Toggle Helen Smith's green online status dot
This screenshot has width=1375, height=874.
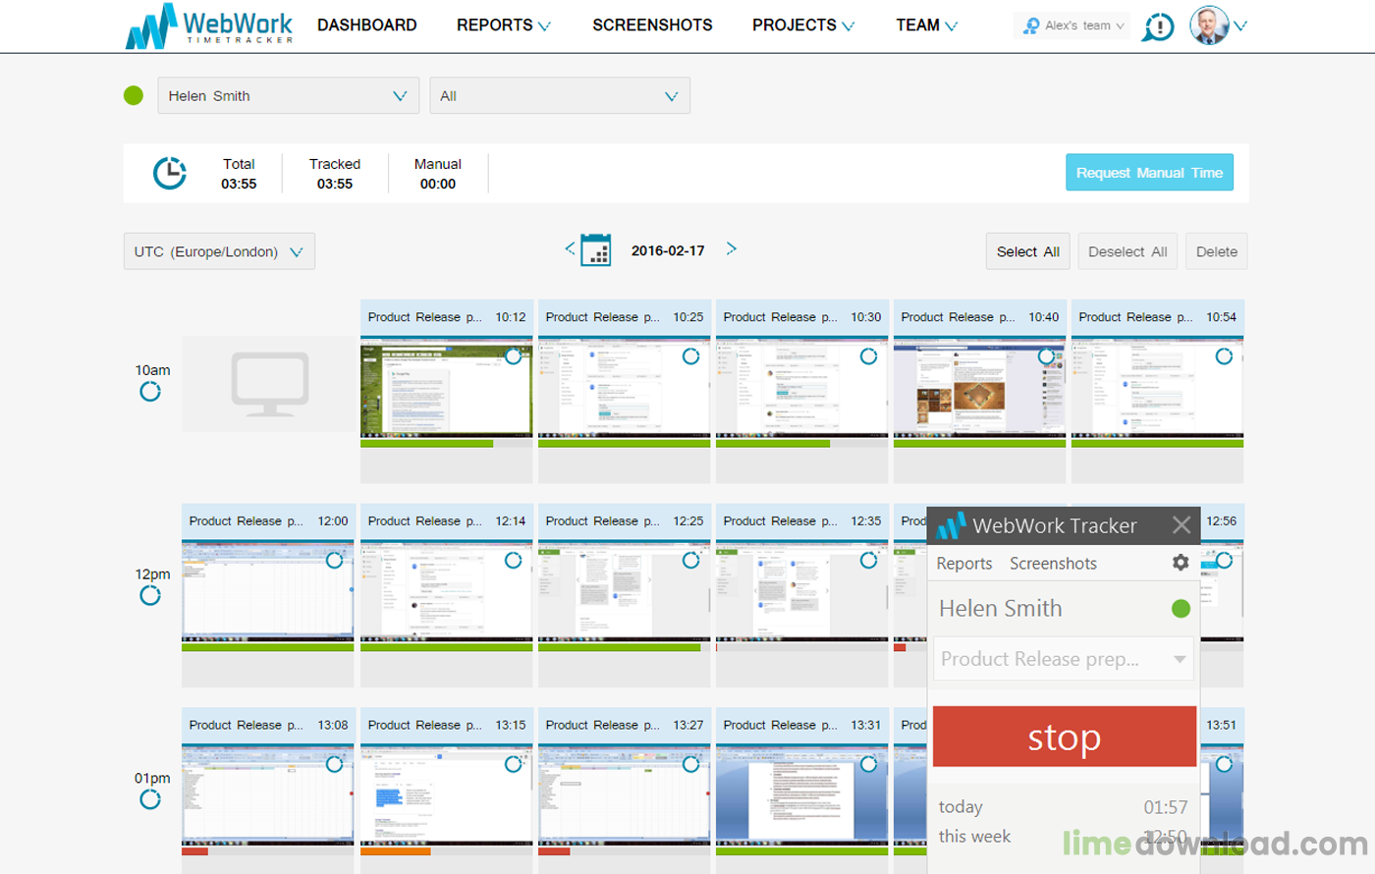(x=133, y=95)
